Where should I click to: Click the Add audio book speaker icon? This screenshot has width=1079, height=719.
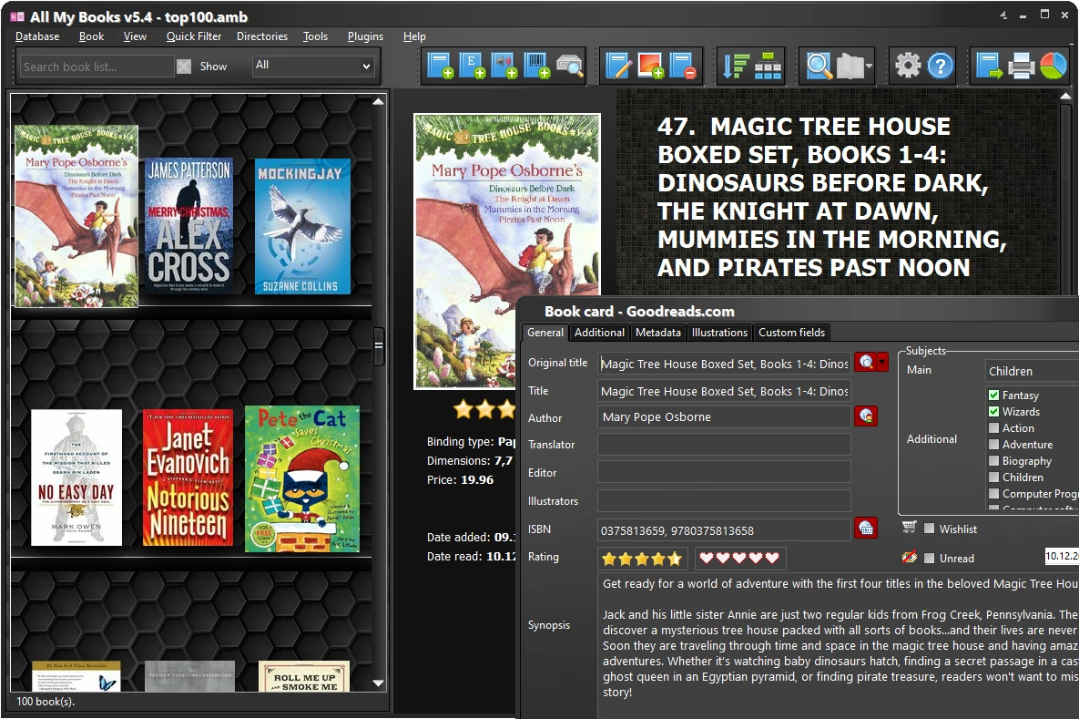504,67
